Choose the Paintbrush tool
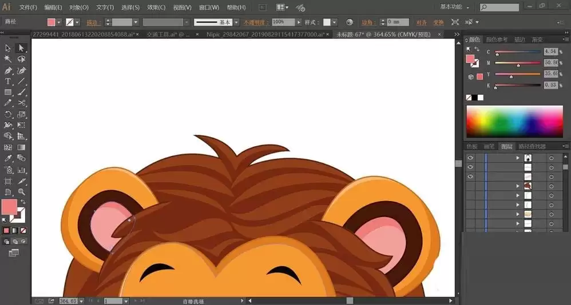 point(22,93)
